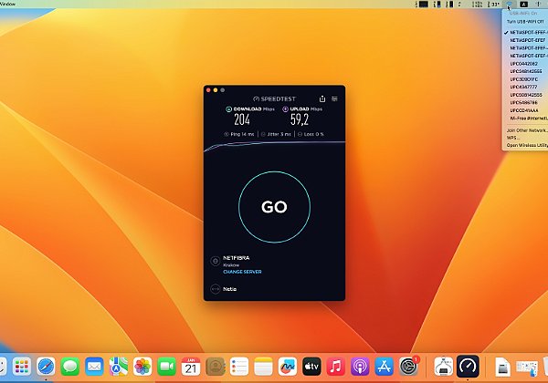Choose Open Wireless Utility entry
The image size is (548, 383).
click(x=527, y=145)
